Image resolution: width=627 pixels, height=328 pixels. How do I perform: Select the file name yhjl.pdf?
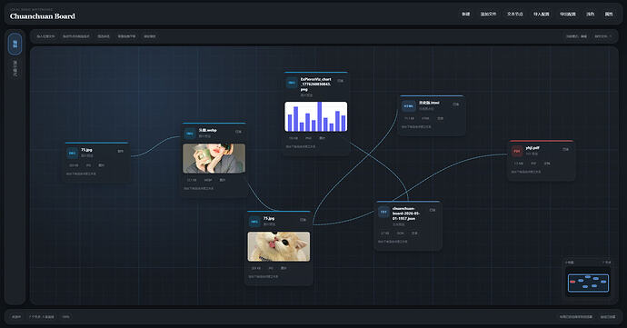[532, 148]
